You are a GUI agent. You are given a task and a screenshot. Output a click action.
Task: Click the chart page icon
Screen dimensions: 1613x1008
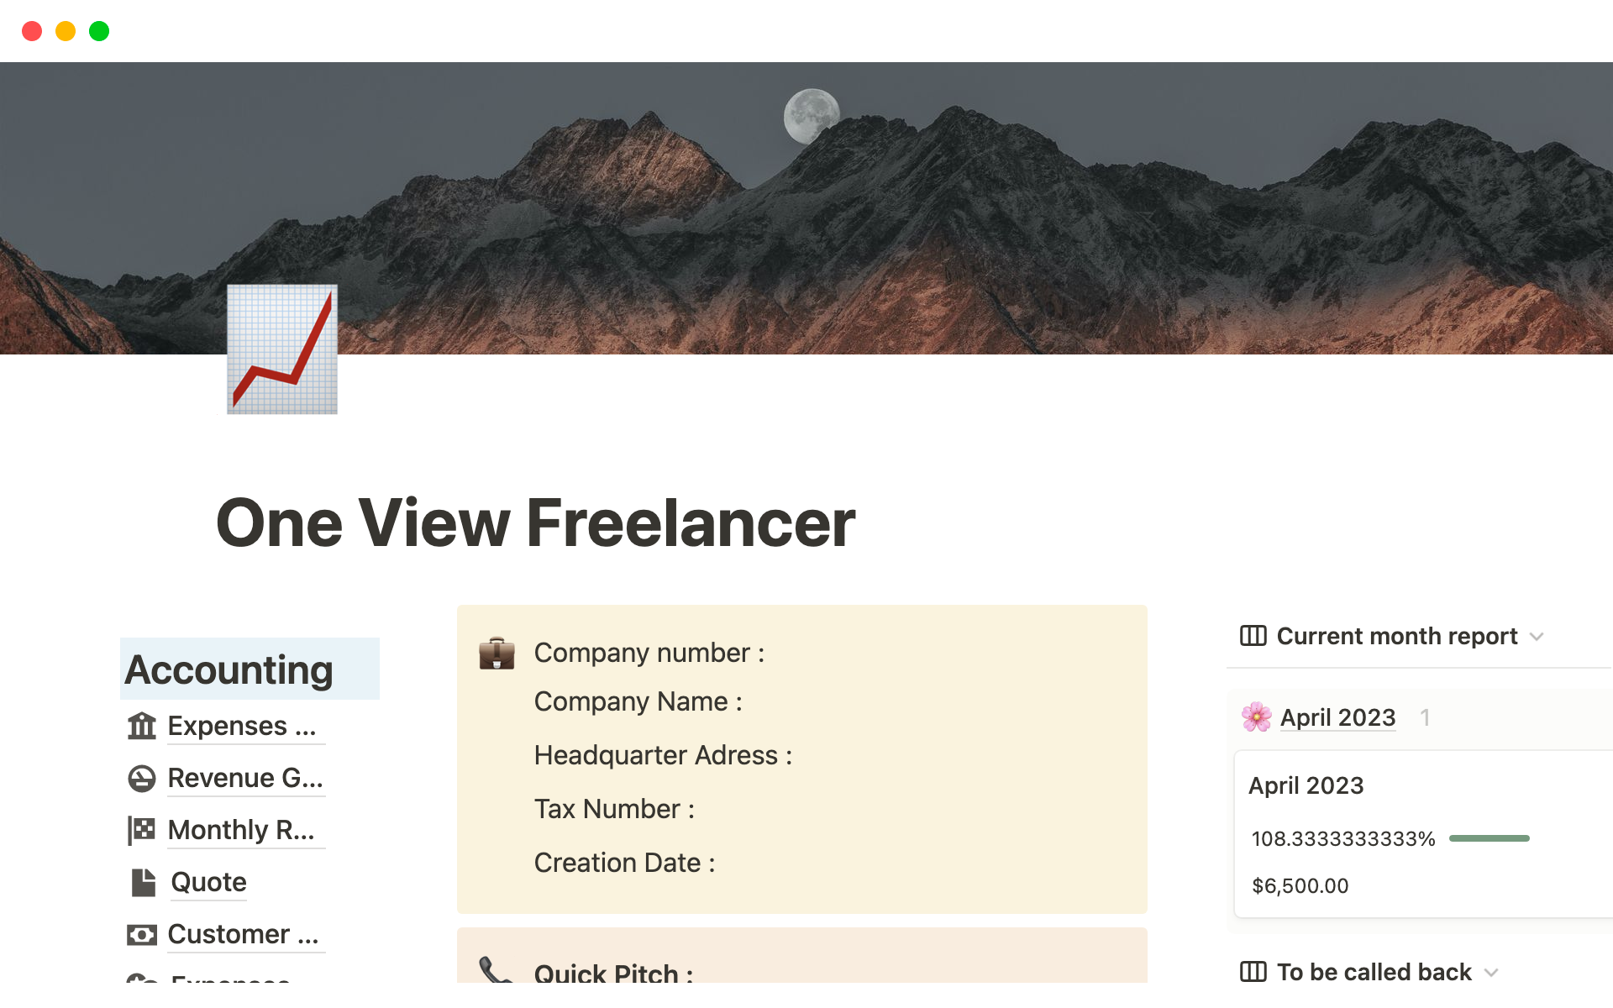(x=282, y=349)
